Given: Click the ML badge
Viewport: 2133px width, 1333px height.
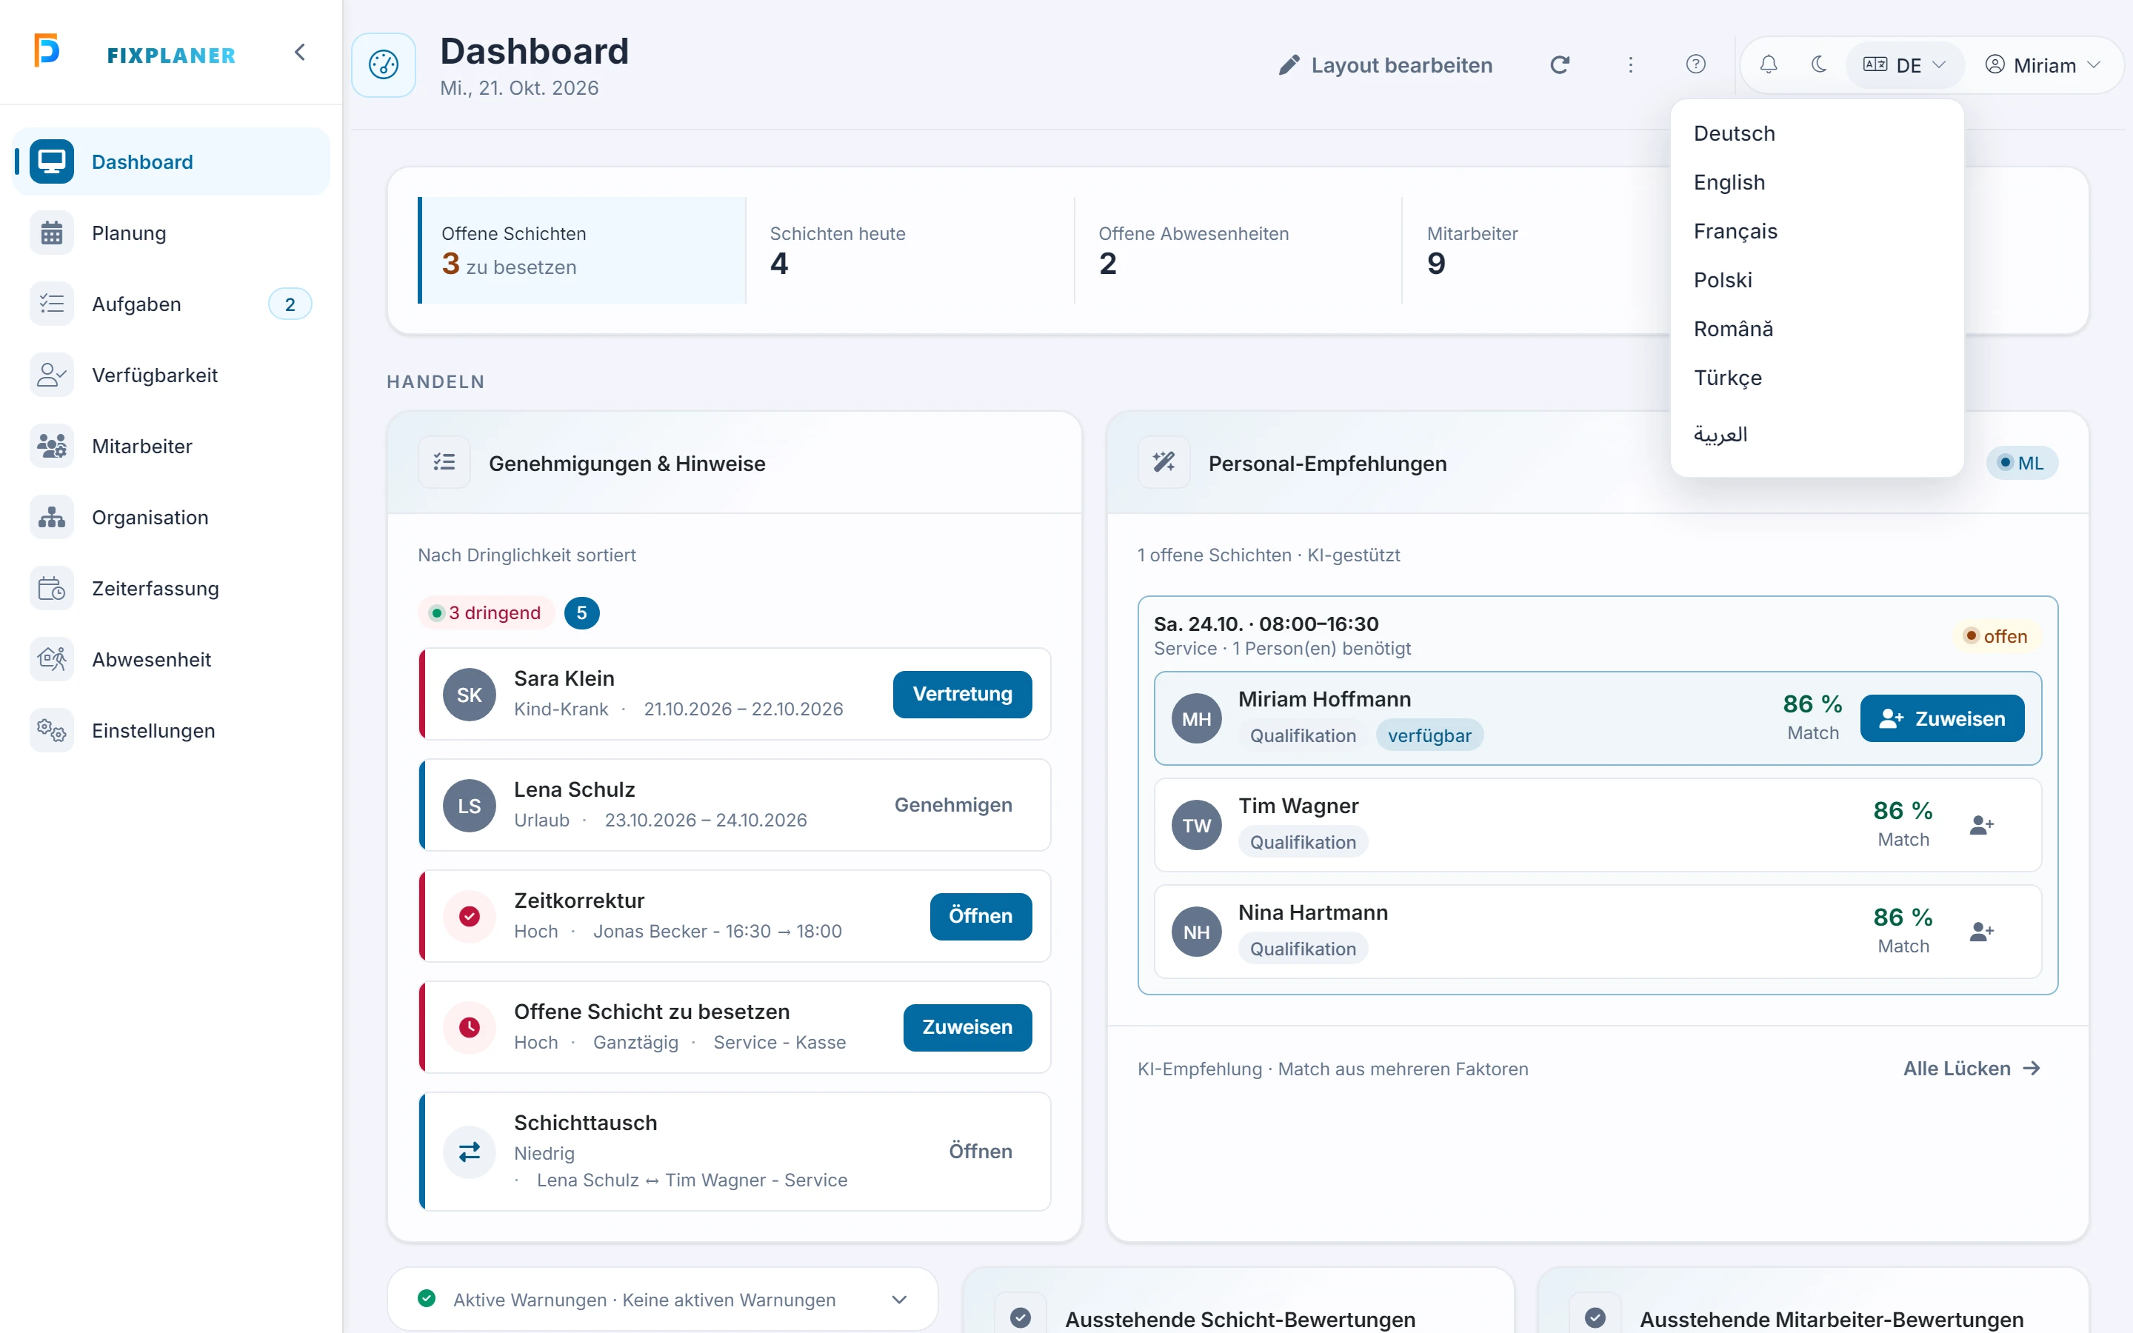Looking at the screenshot, I should pos(2021,463).
